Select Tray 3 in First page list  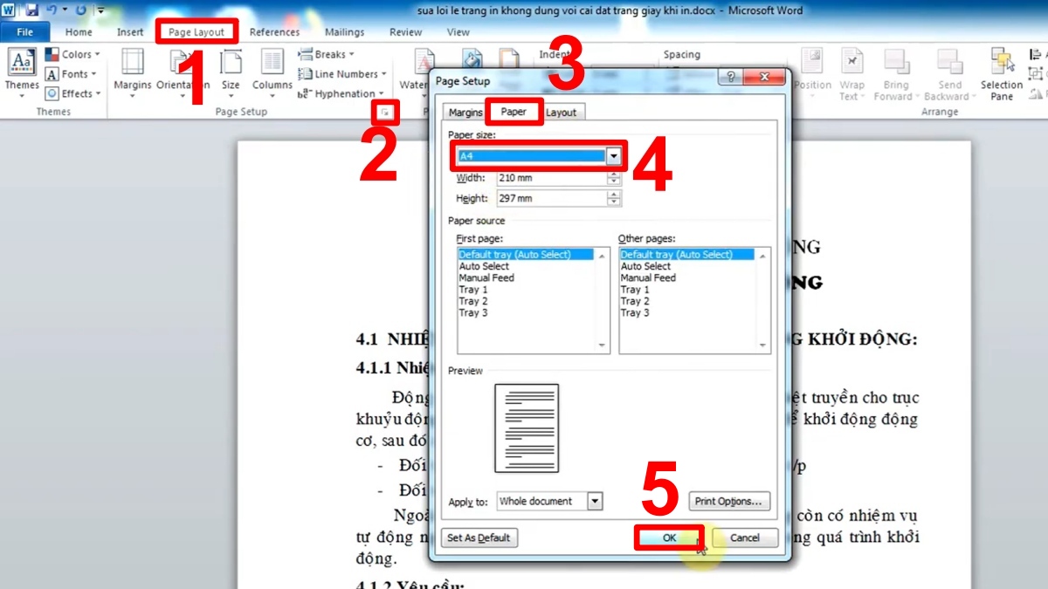click(473, 312)
